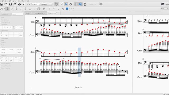Click More in the Dynamics palette
169x95 pixels.
click(x=21, y=61)
